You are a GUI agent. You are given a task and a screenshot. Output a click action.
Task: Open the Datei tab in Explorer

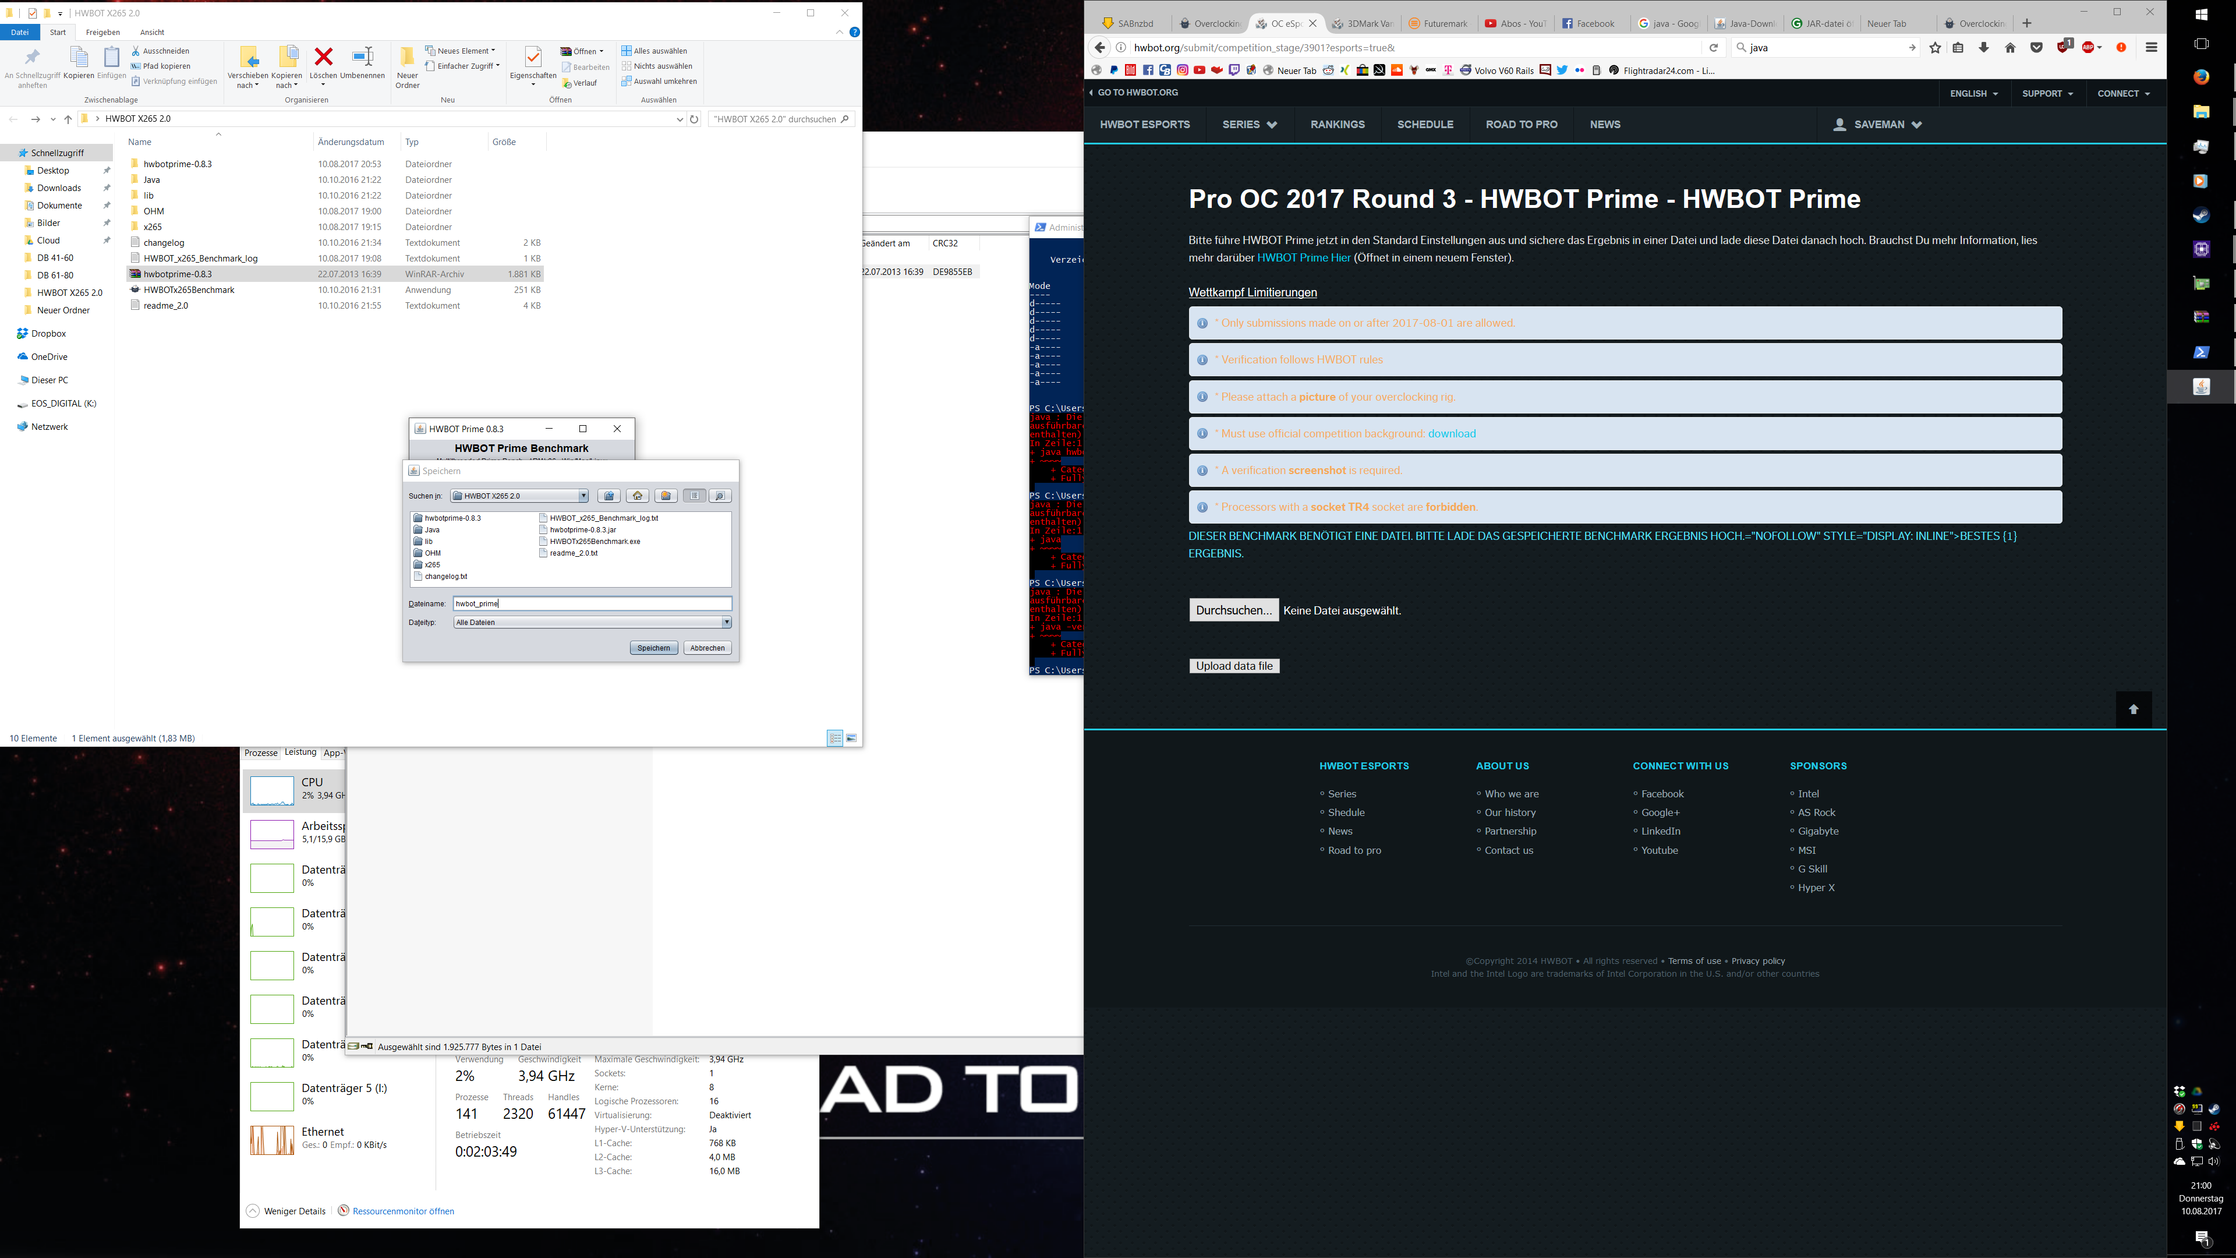[x=20, y=32]
